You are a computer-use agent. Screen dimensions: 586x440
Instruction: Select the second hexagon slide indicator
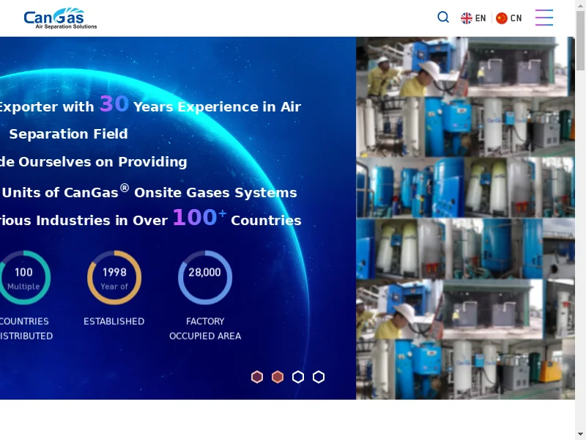pos(278,377)
